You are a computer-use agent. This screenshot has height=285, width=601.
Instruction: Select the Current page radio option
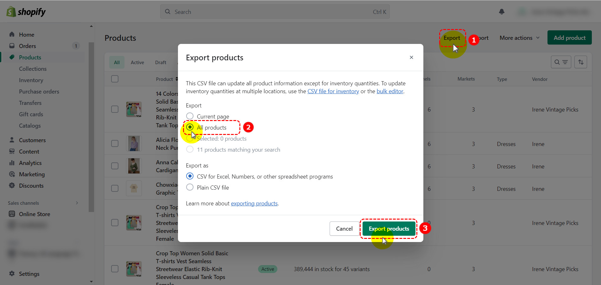tap(190, 116)
